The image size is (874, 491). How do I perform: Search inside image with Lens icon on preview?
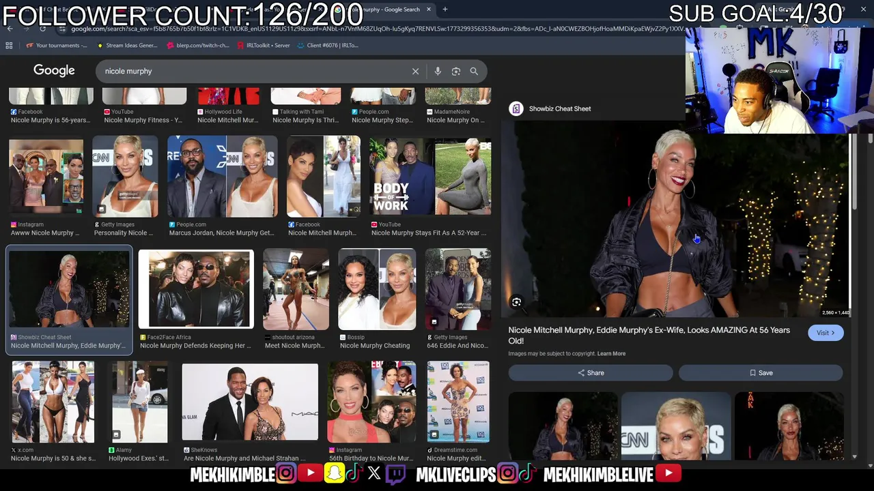(517, 302)
